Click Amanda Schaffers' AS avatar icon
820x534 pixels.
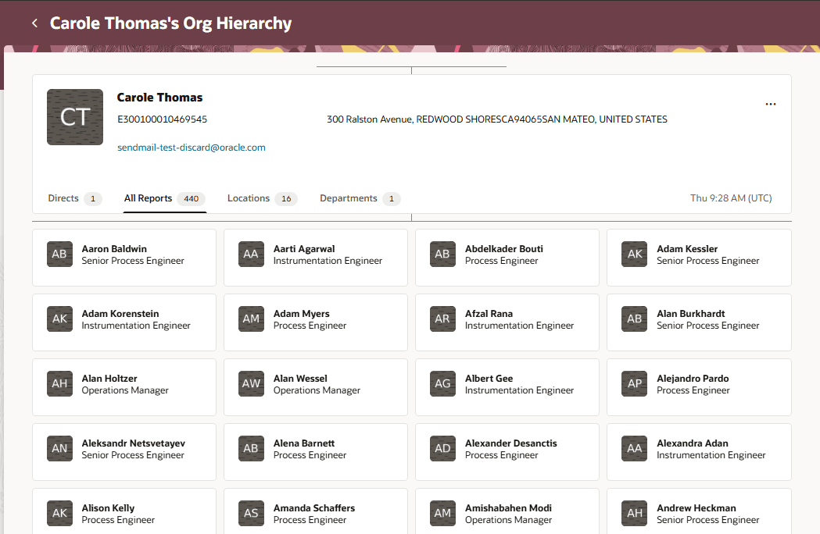251,513
